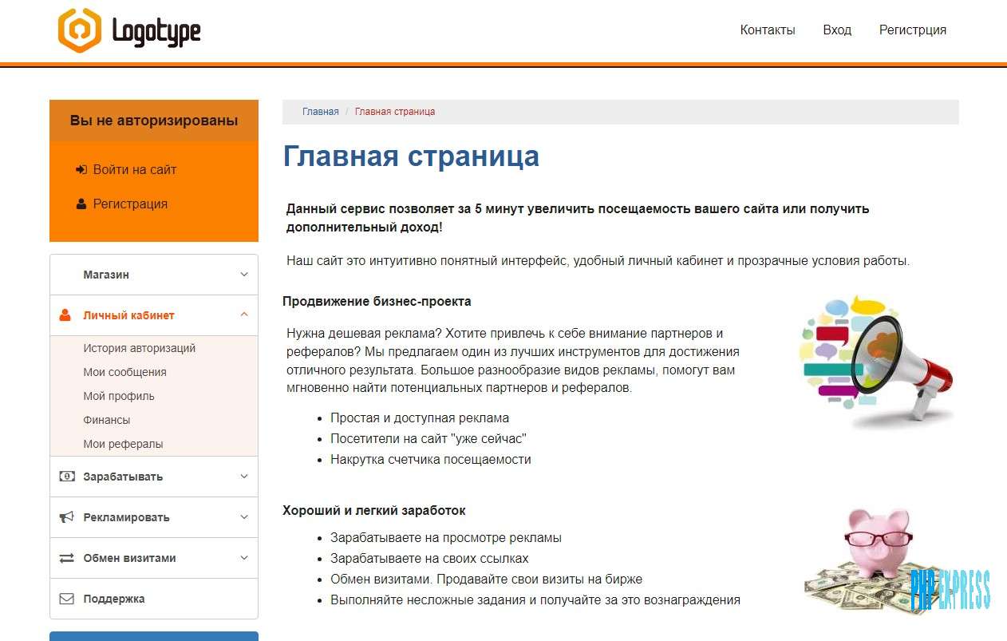Expand the Магазин section chevron
Image resolution: width=1007 pixels, height=641 pixels.
244,275
